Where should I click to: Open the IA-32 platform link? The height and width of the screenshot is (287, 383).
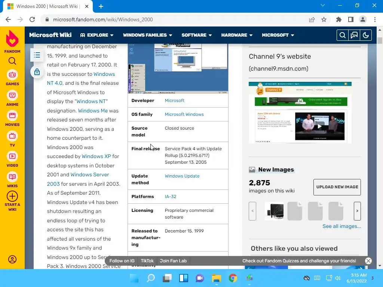[171, 197]
